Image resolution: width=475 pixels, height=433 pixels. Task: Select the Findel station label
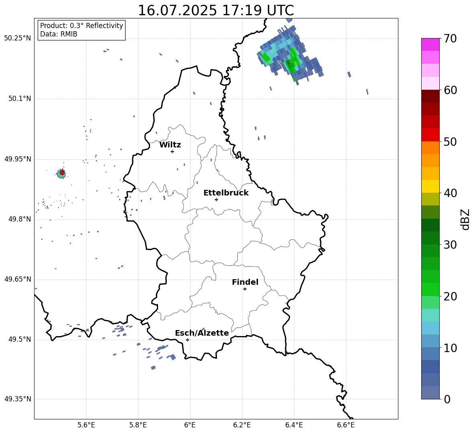pyautogui.click(x=245, y=282)
